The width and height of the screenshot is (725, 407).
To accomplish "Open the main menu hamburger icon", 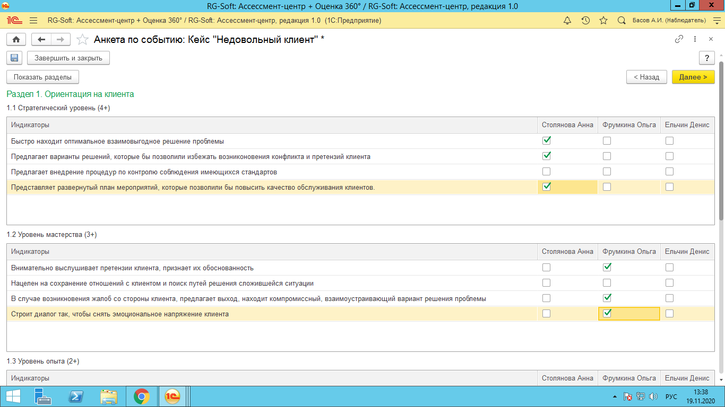I will click(x=33, y=21).
